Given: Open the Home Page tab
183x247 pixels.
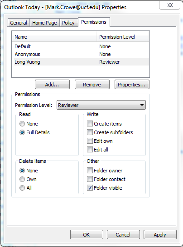Looking at the screenshot, I should [x=44, y=23].
